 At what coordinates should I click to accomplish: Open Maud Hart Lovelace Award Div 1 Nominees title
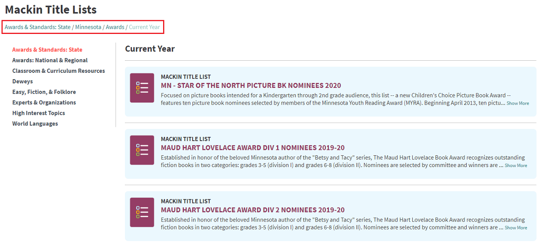tap(253, 148)
